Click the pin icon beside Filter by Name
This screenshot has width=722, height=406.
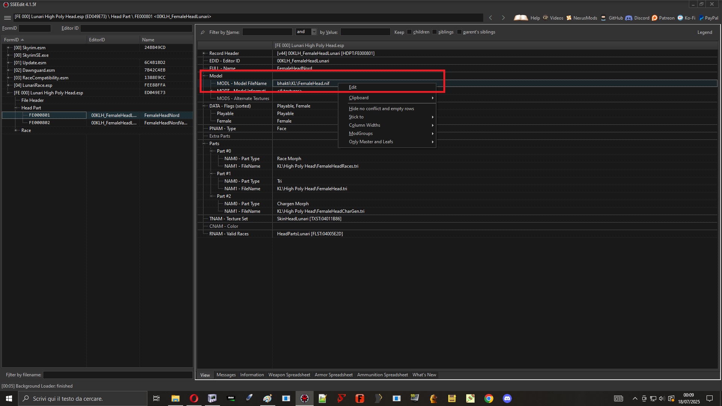pos(203,32)
